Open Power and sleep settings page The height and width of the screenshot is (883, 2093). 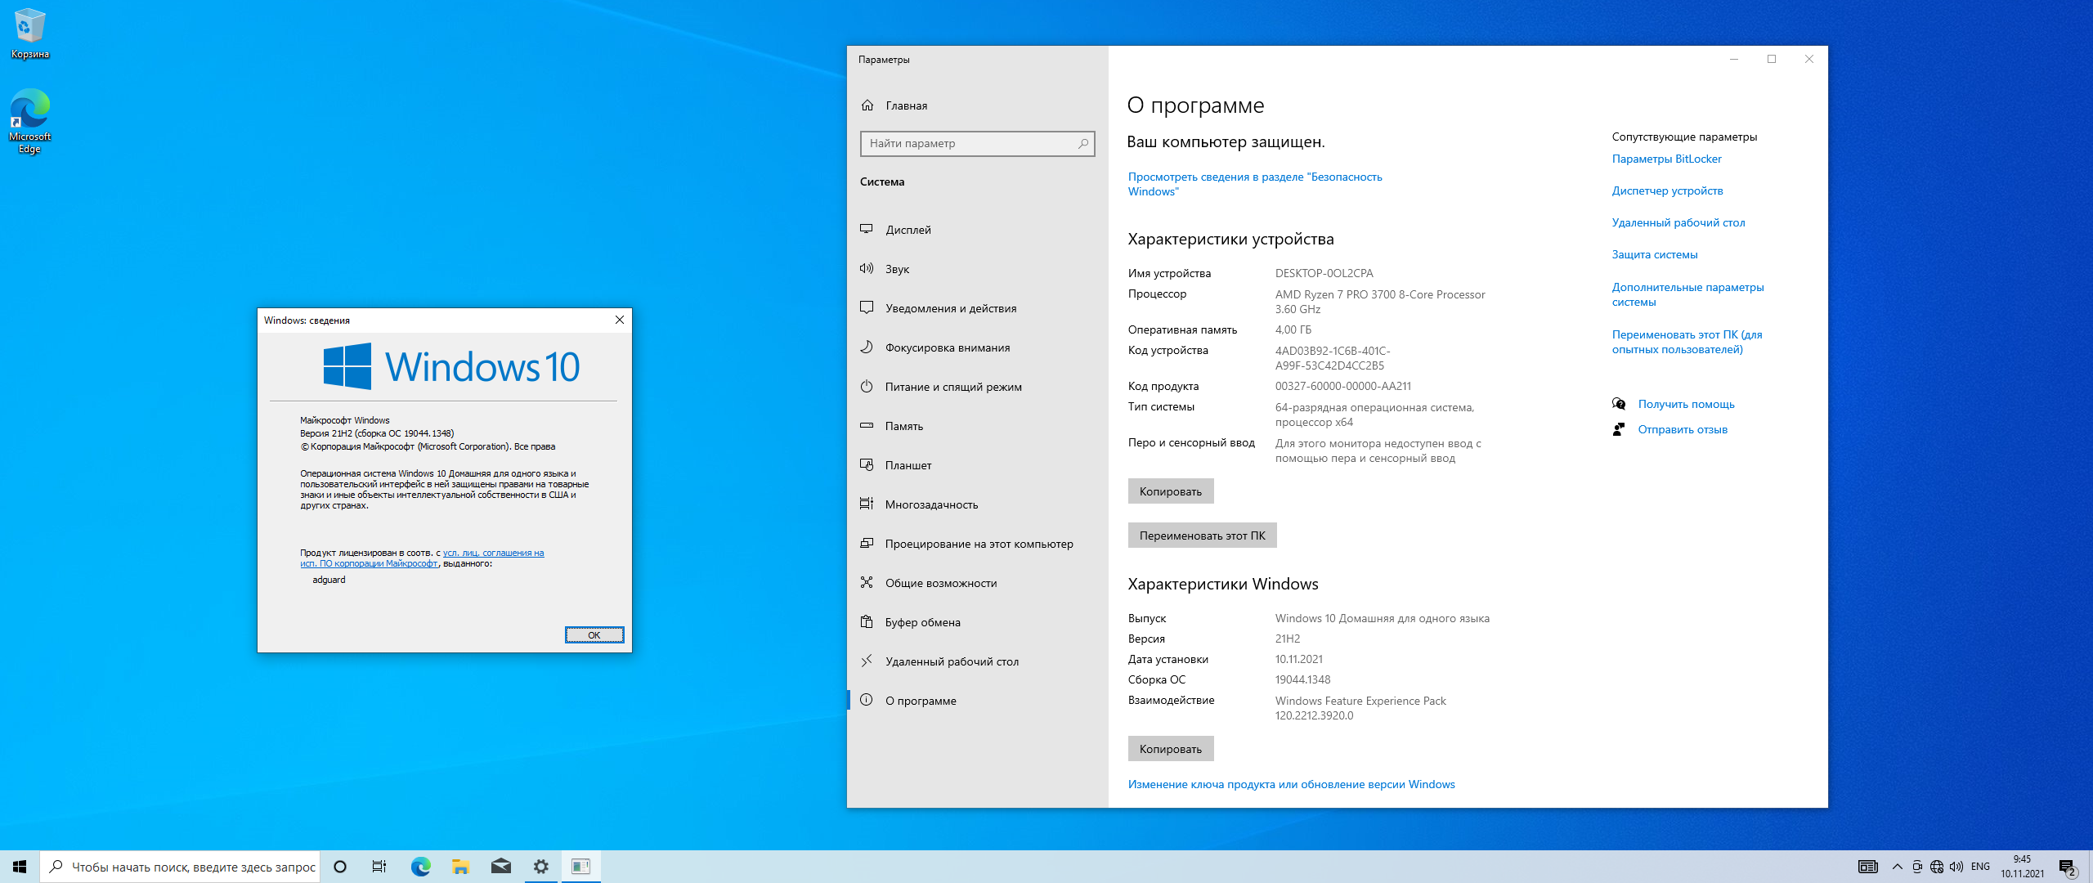pyautogui.click(x=978, y=387)
